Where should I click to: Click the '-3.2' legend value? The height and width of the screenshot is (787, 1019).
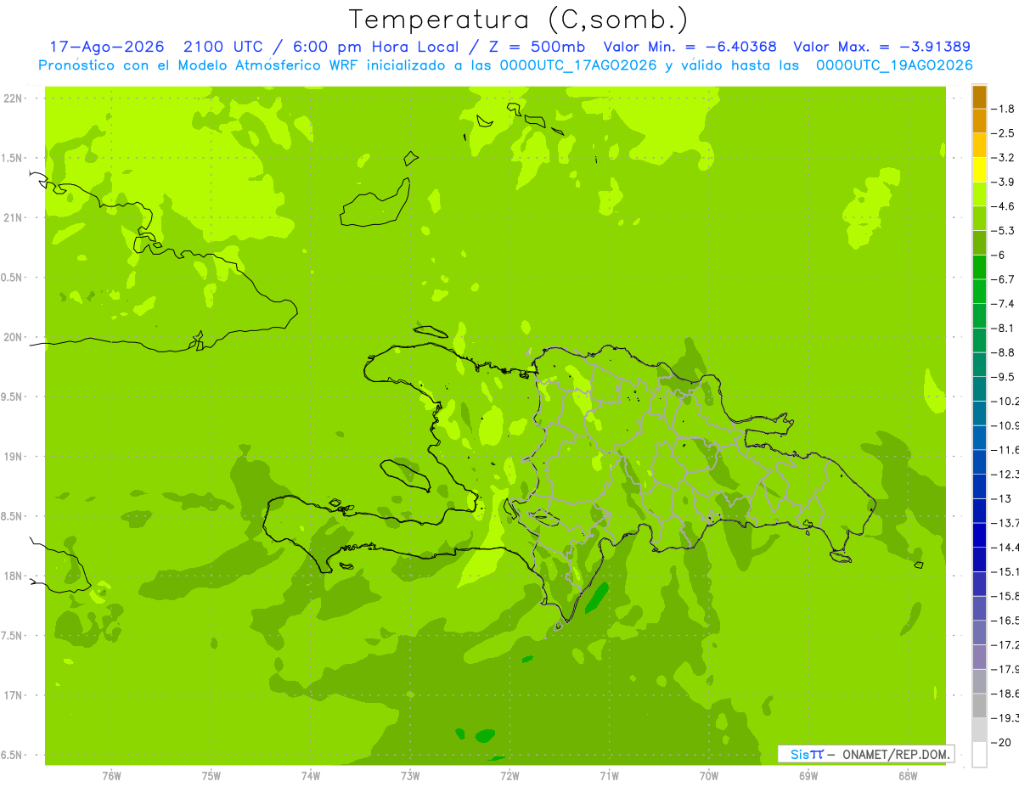(x=1003, y=158)
